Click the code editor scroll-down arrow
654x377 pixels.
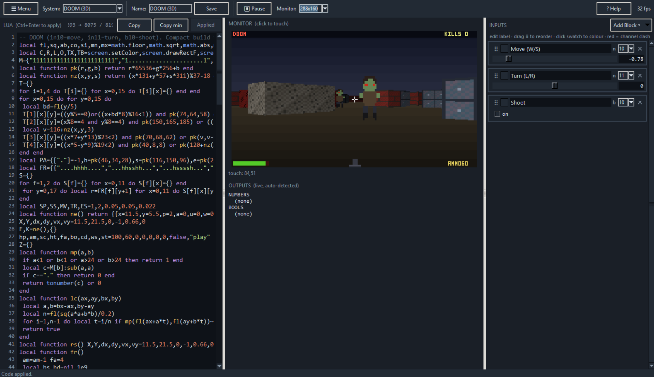tap(219, 366)
